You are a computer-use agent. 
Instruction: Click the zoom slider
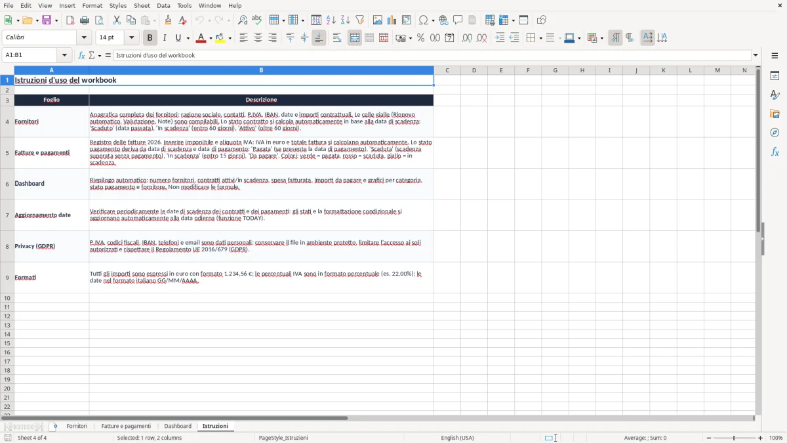tap(734, 438)
